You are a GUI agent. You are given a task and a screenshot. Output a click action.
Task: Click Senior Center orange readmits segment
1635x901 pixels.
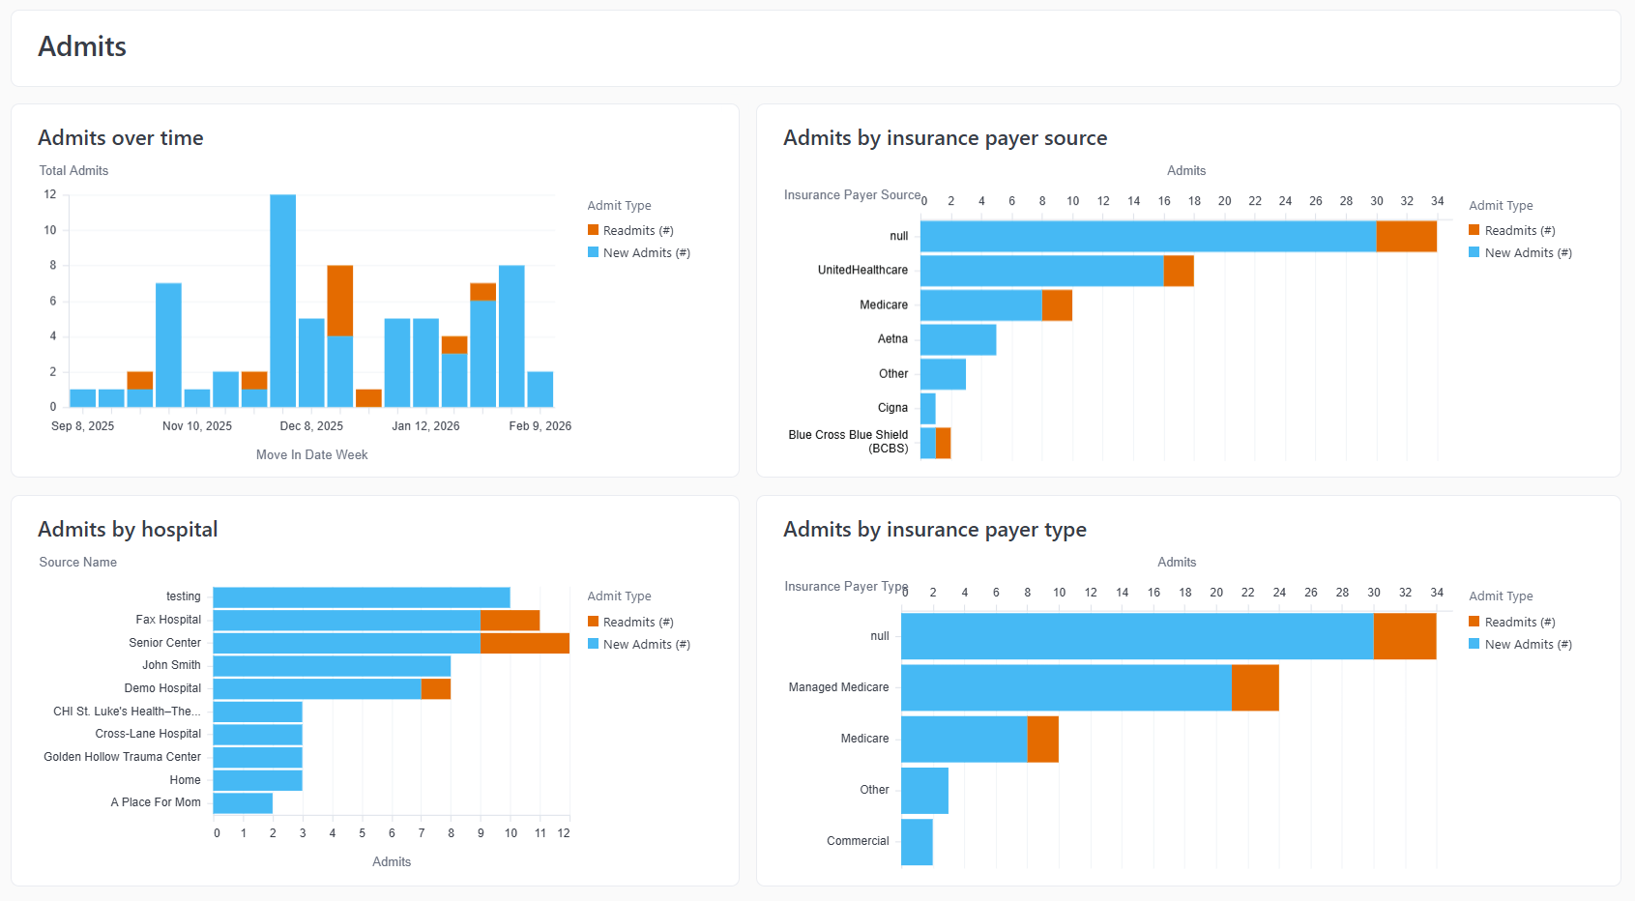525,643
